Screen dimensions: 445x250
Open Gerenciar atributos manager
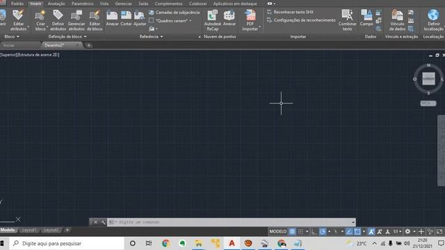coord(76,20)
